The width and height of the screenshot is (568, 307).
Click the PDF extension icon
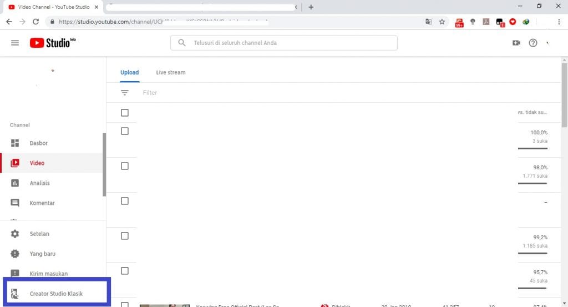(486, 22)
